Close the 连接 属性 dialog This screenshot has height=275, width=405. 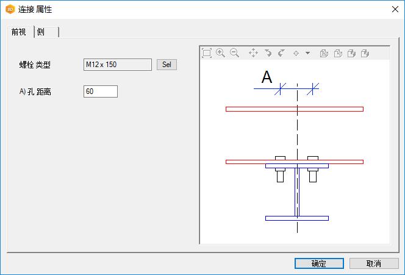pos(395,10)
